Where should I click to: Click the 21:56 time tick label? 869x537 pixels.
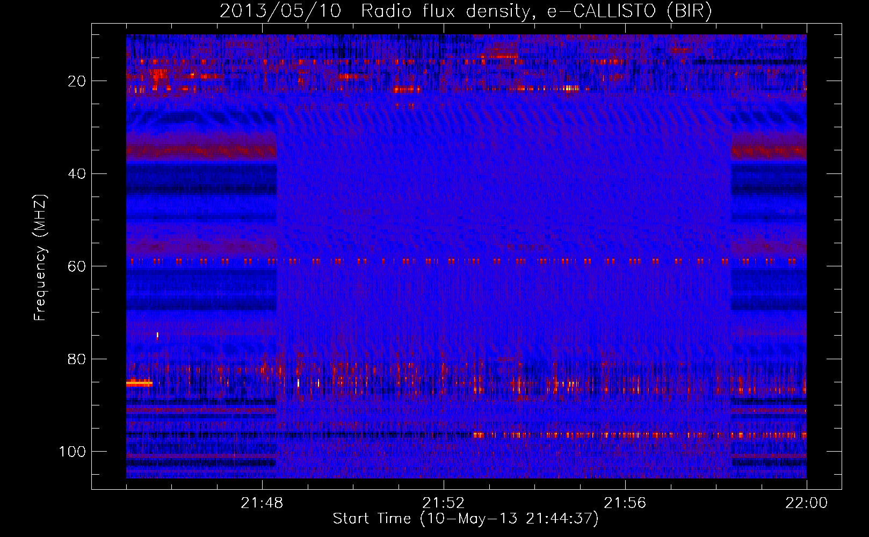[625, 503]
